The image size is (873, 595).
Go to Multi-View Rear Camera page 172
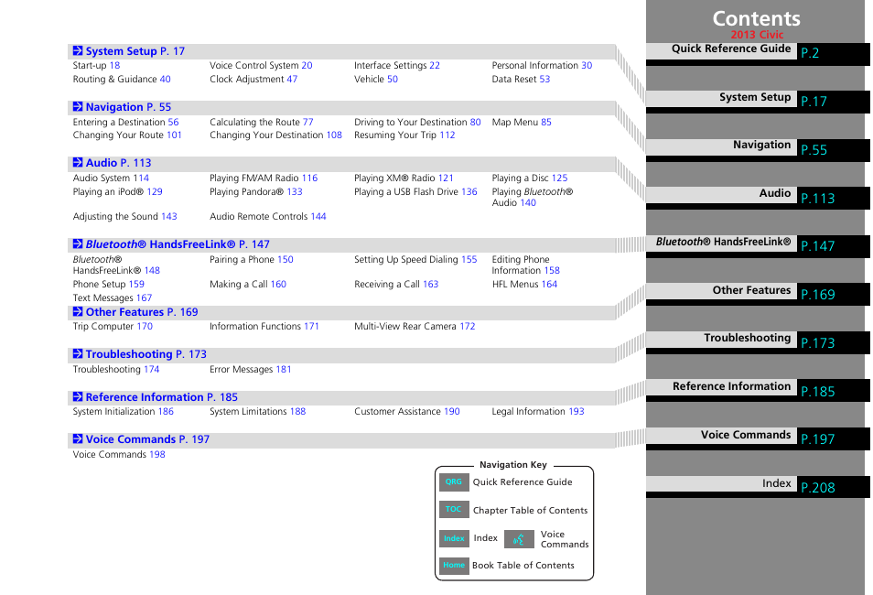(x=415, y=327)
